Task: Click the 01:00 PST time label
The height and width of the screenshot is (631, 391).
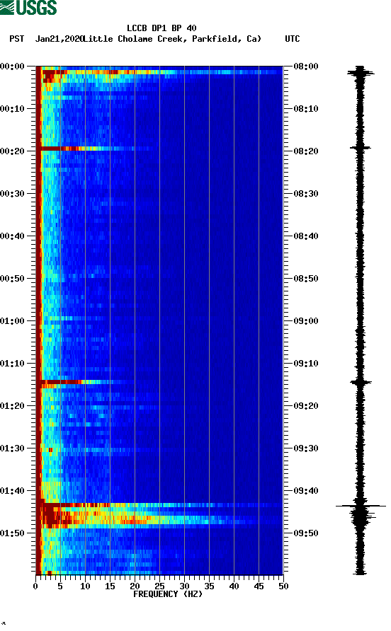Action: click(12, 321)
